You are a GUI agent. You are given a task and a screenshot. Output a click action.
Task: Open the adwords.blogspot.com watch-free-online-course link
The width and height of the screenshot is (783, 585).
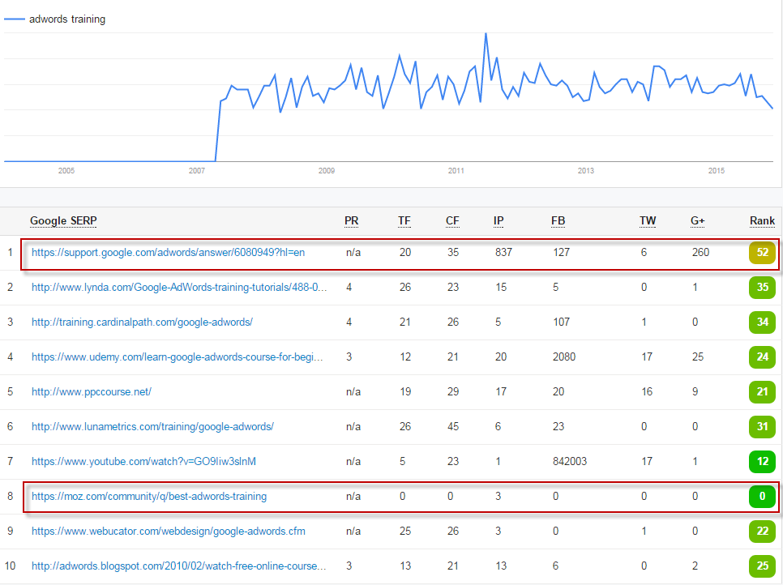coord(179,566)
